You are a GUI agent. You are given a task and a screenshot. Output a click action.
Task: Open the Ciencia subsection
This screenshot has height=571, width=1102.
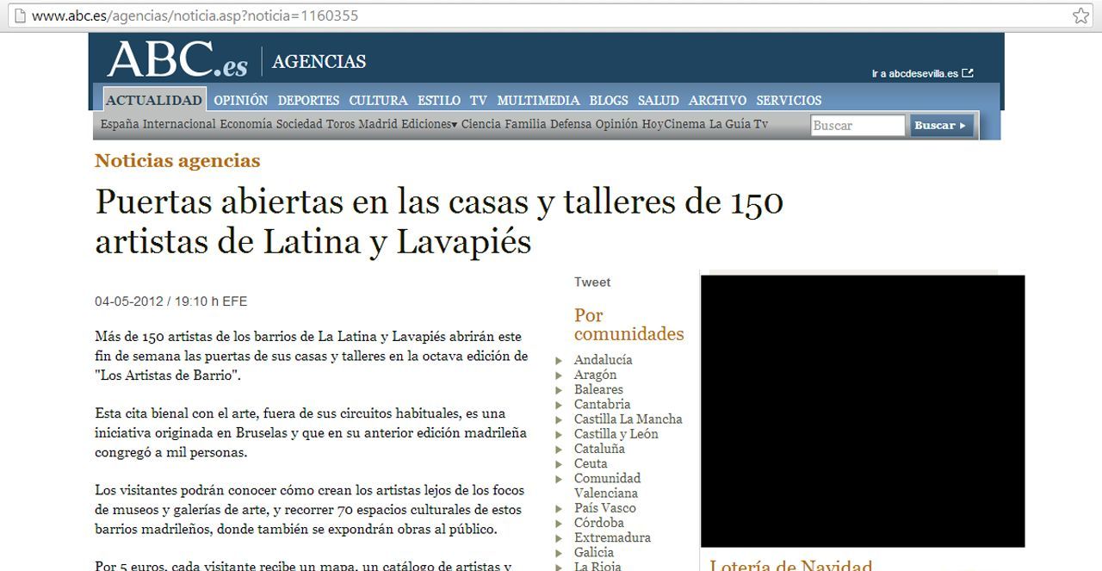(x=481, y=124)
